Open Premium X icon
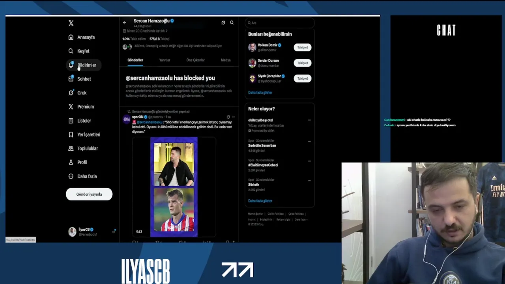This screenshot has width=505, height=284. click(71, 106)
